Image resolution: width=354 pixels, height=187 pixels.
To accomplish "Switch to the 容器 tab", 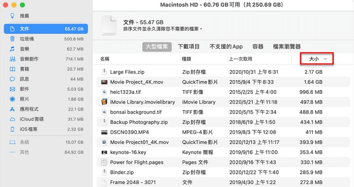I will coord(258,46).
